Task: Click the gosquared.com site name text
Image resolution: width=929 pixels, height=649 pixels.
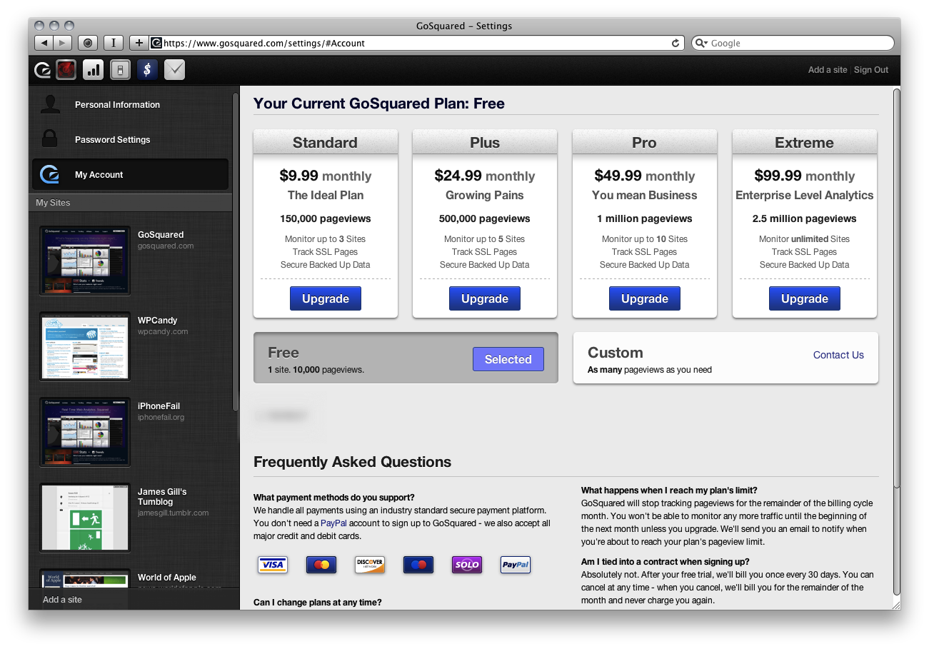Action: click(166, 246)
